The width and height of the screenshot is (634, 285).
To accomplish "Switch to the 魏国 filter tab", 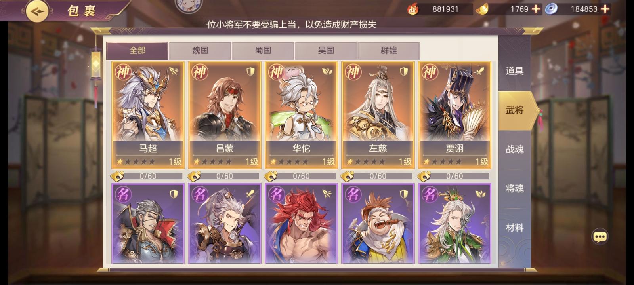I will 200,51.
